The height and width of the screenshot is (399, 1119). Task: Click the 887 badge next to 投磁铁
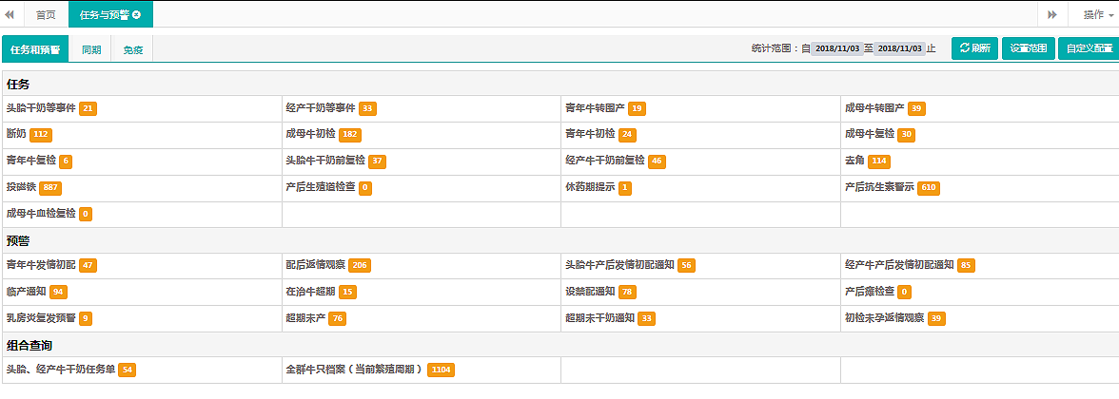[51, 188]
